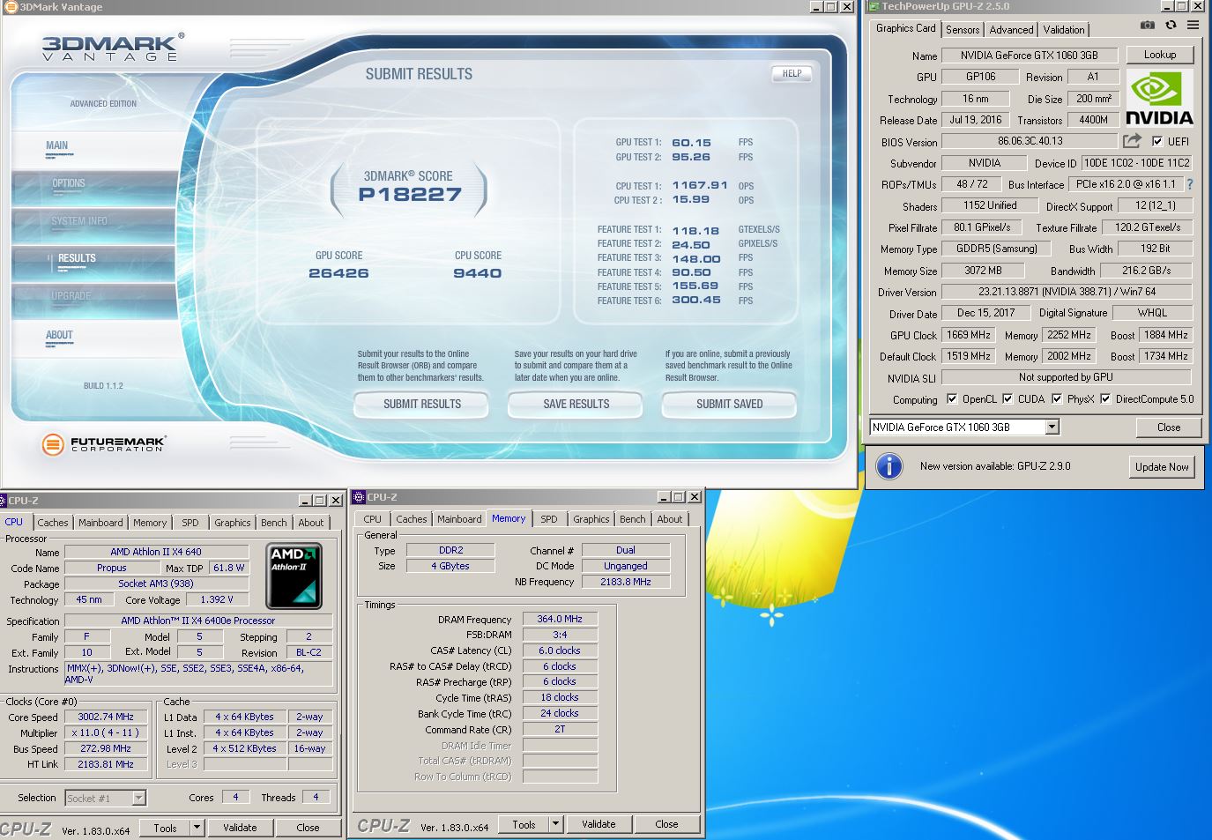Viewport: 1212px width, 840px height.
Task: Open the GPU-Z hamburger menu
Action: click(x=1193, y=26)
